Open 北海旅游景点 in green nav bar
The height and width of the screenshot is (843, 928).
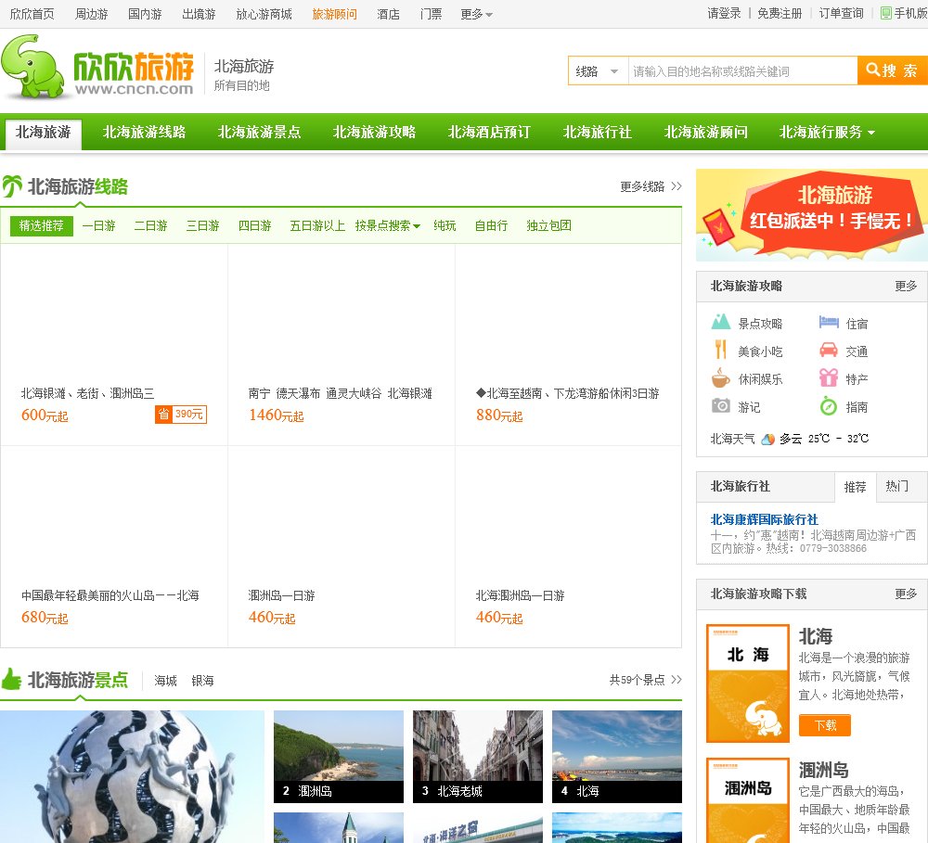259,132
